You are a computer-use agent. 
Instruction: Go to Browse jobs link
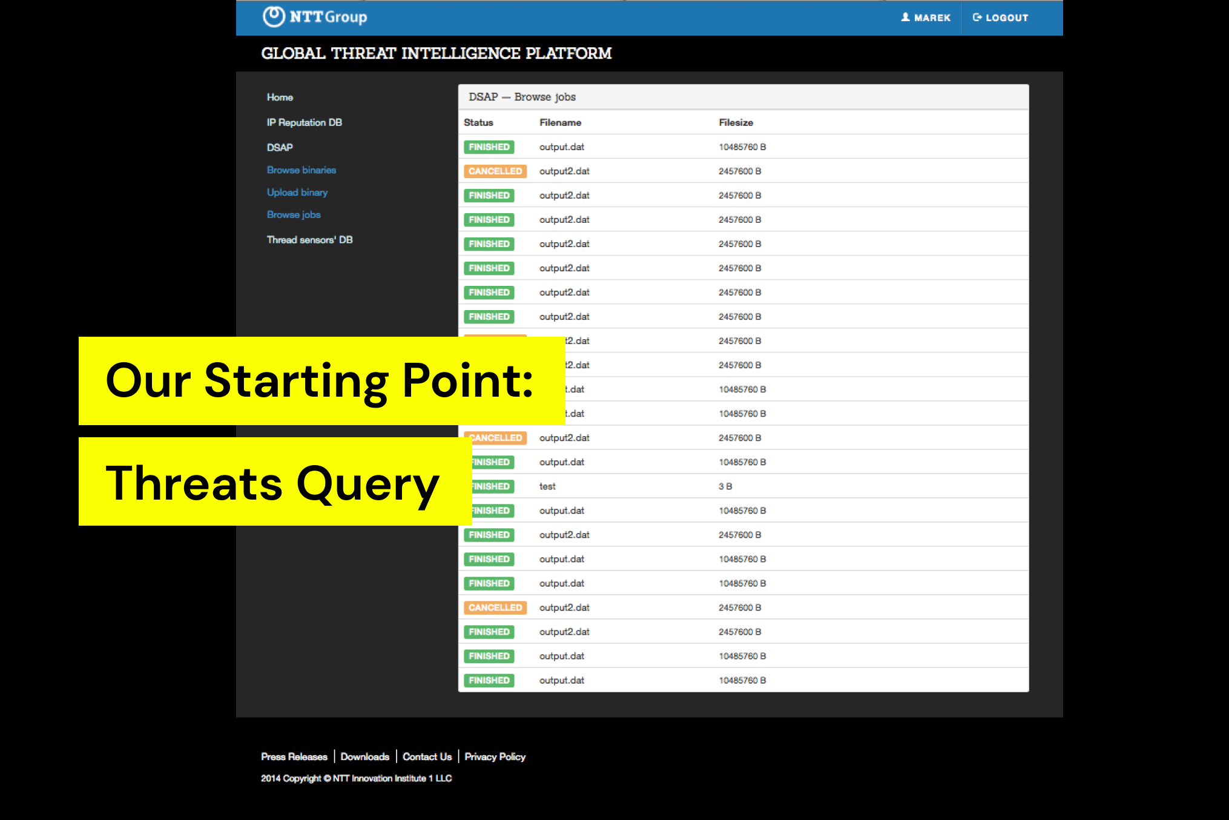pos(293,215)
